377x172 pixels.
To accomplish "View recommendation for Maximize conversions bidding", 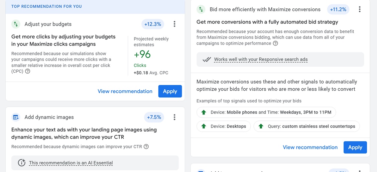I will coord(310,147).
